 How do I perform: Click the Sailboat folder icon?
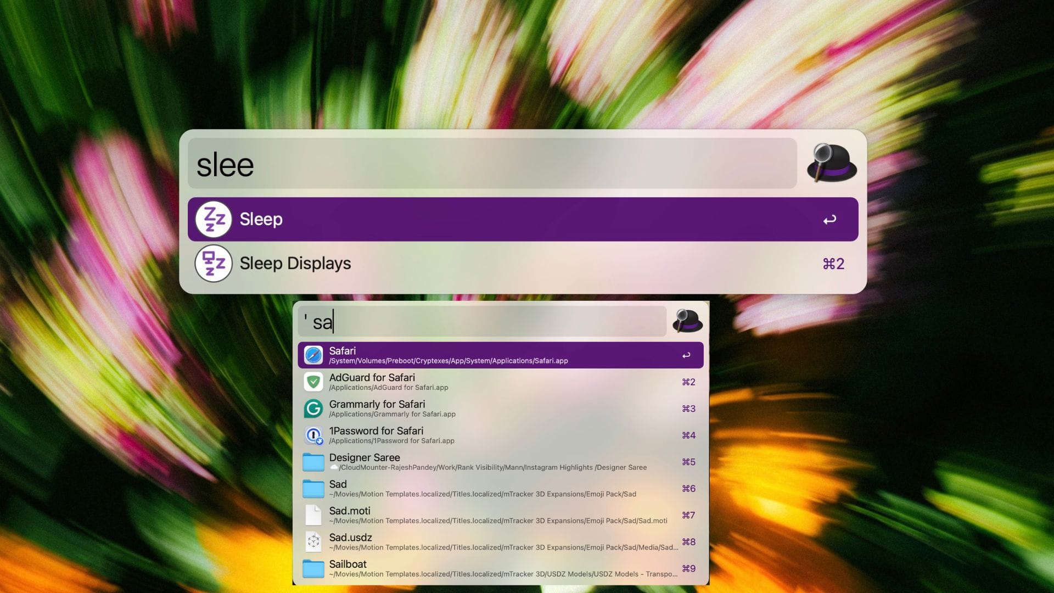[x=313, y=568]
